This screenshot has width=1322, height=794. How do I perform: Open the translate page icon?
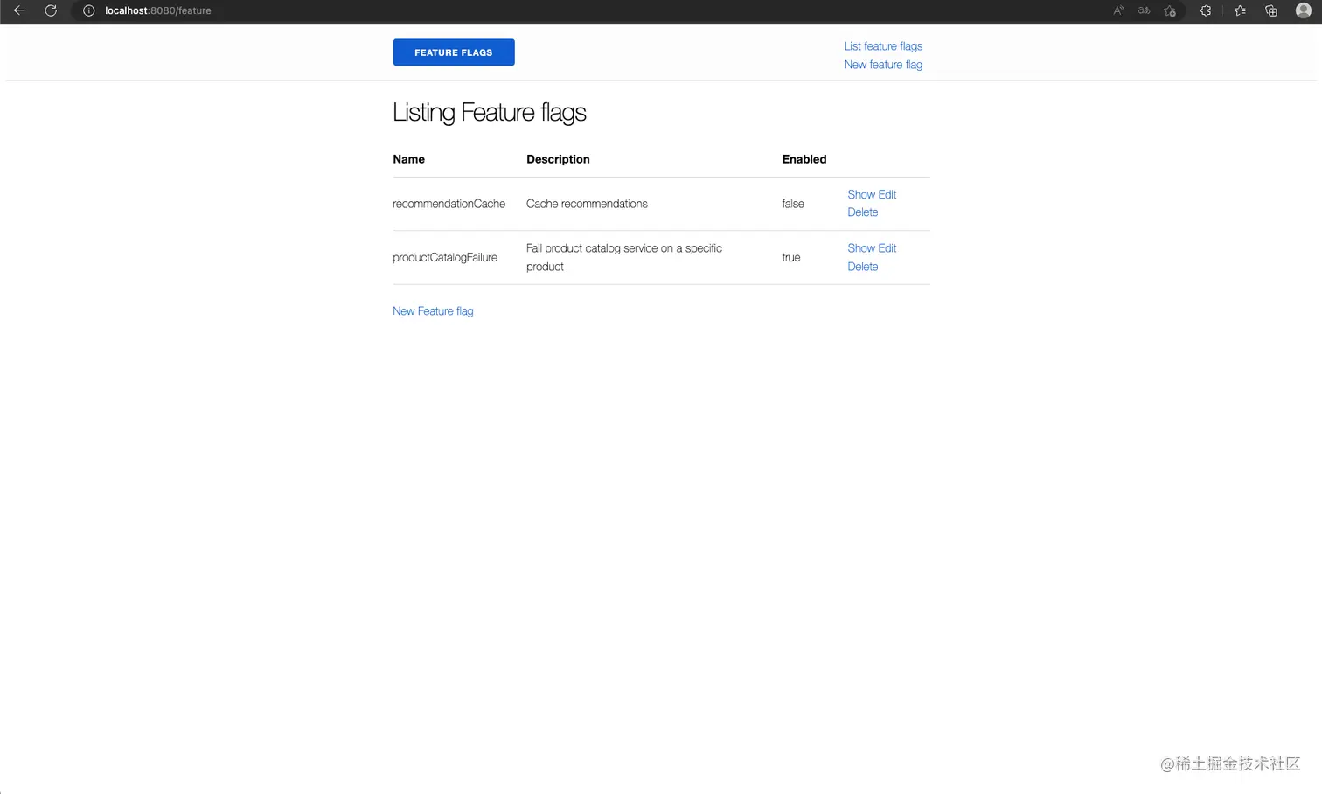coord(1144,10)
